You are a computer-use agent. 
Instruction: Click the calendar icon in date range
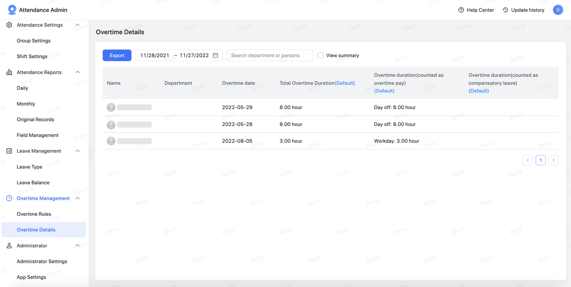pyautogui.click(x=215, y=55)
